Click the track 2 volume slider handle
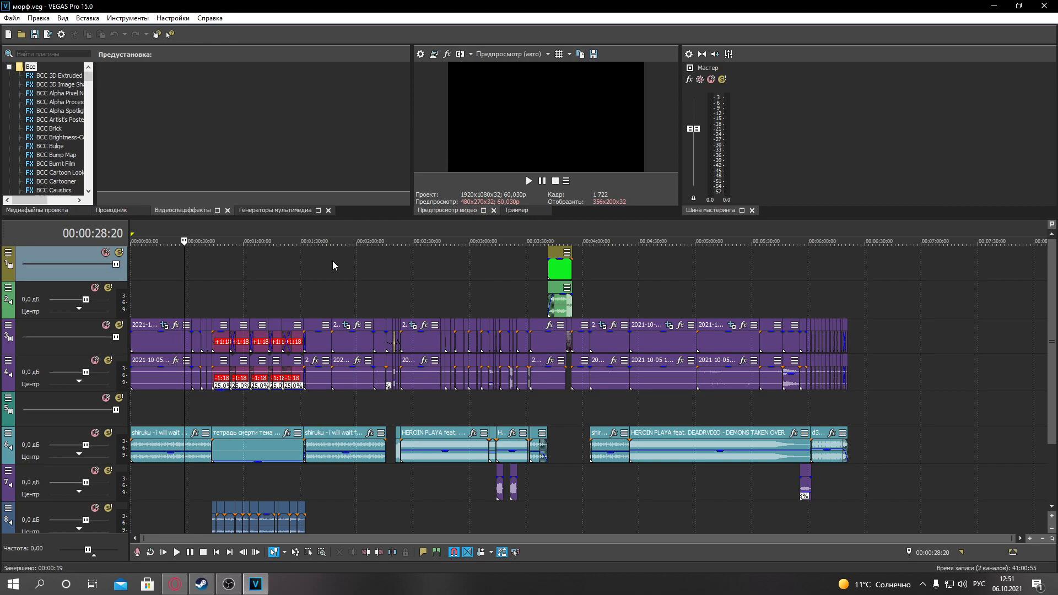1058x595 pixels. point(85,300)
